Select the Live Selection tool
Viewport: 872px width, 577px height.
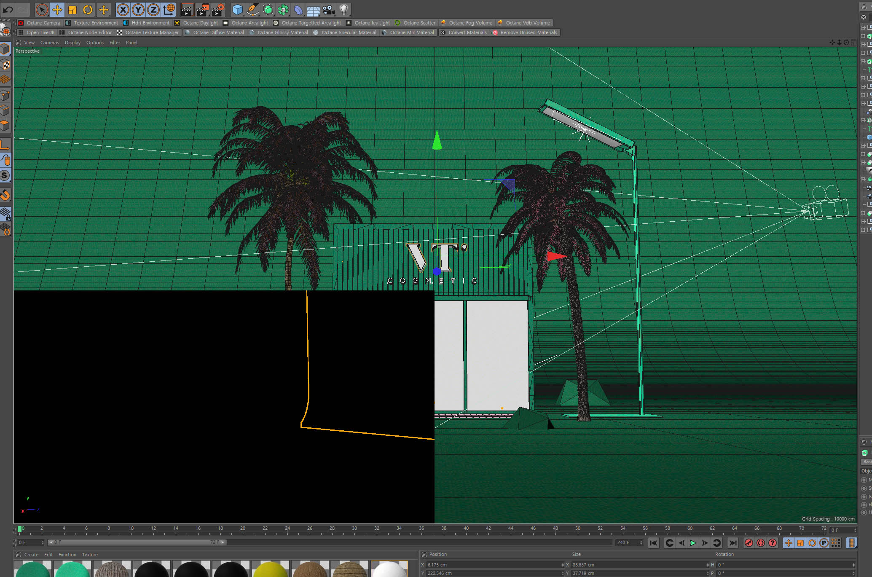42,9
